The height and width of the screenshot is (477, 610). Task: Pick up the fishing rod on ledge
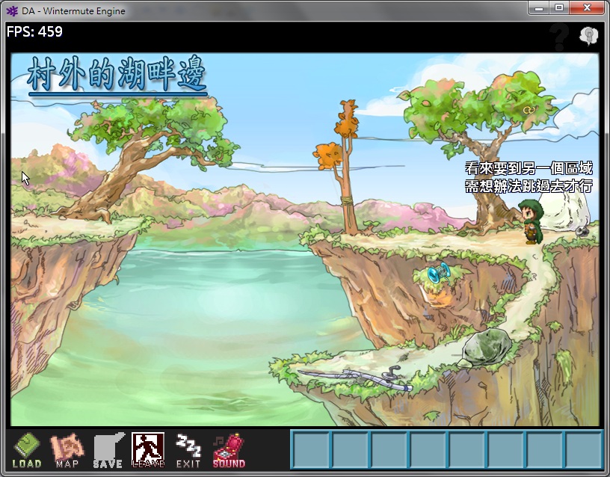click(x=355, y=378)
